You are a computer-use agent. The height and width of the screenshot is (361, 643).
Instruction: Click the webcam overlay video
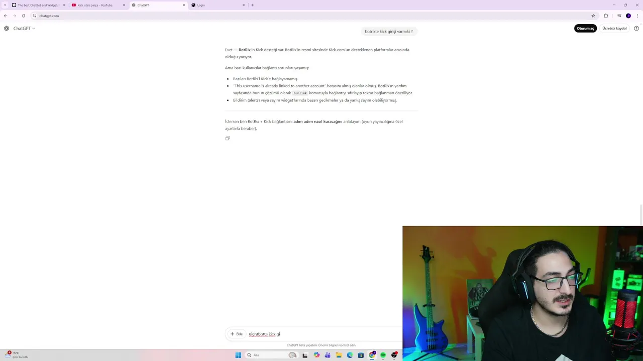pos(522,293)
